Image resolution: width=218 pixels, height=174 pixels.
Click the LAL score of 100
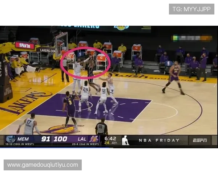tap(60, 139)
